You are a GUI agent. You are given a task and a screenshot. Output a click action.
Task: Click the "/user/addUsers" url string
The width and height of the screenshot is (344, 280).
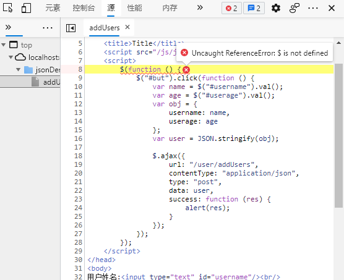pyautogui.click(x=222, y=164)
